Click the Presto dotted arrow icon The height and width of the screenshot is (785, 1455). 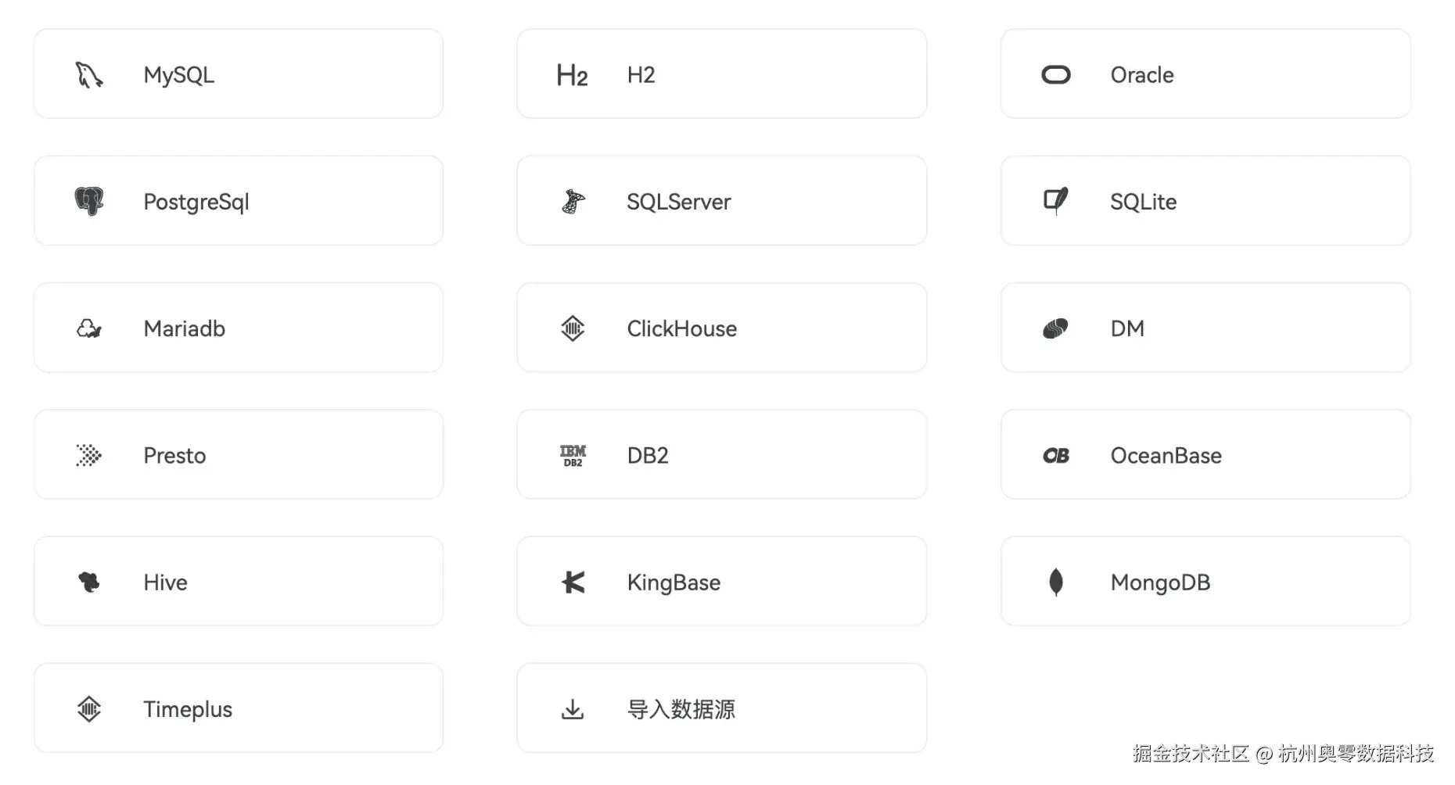(x=89, y=455)
